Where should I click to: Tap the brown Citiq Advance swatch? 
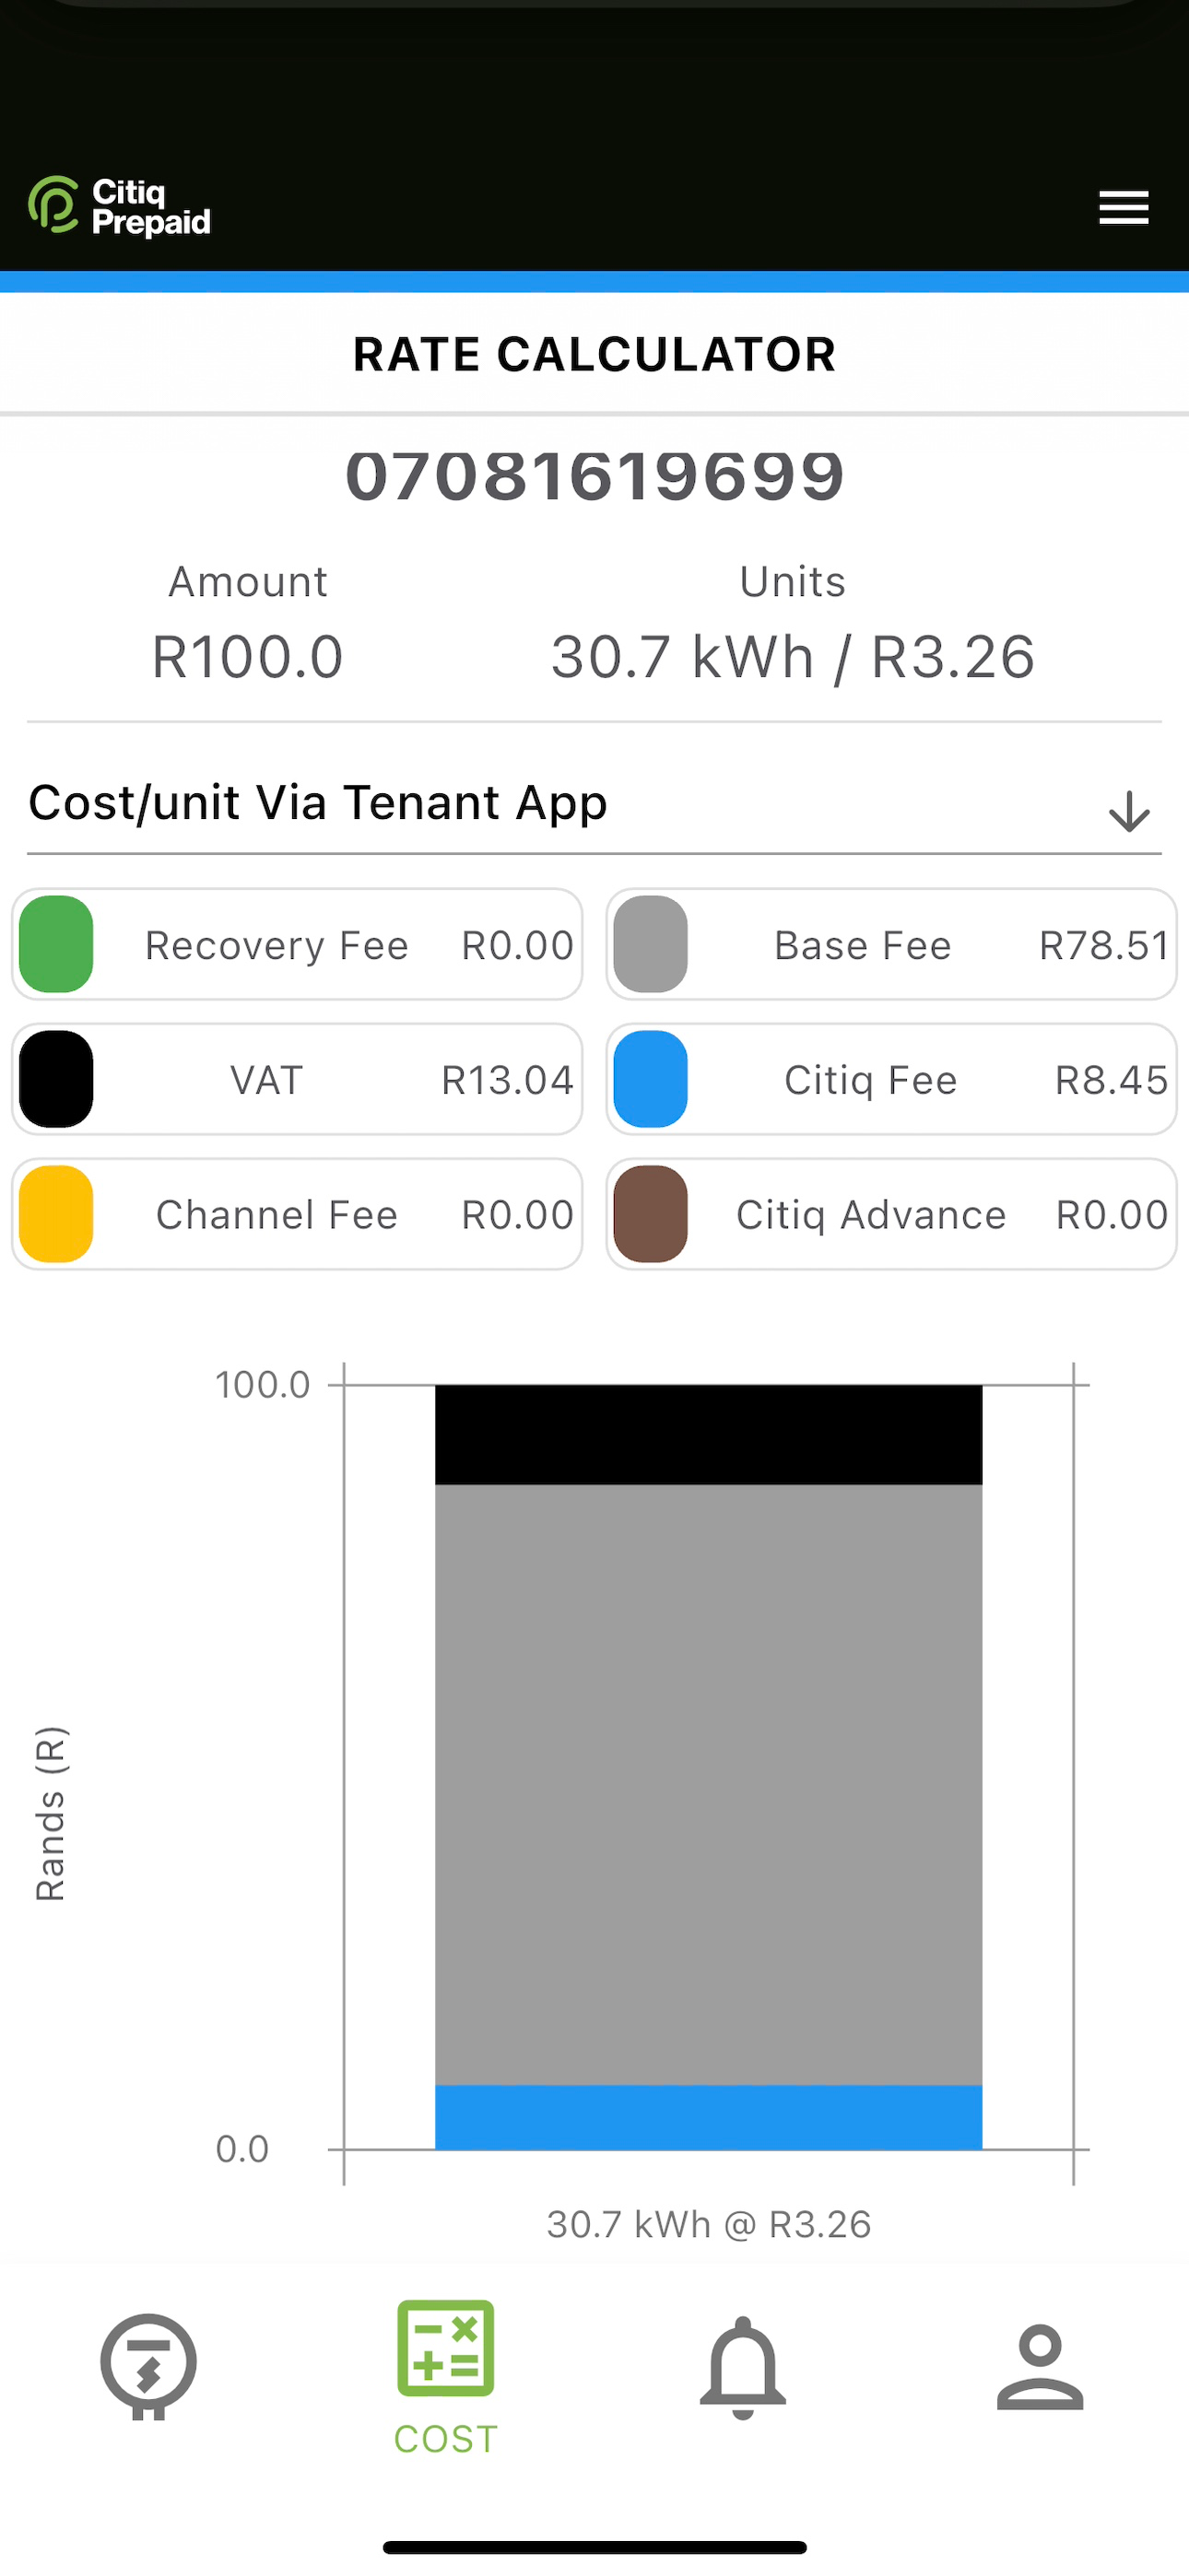(x=651, y=1214)
